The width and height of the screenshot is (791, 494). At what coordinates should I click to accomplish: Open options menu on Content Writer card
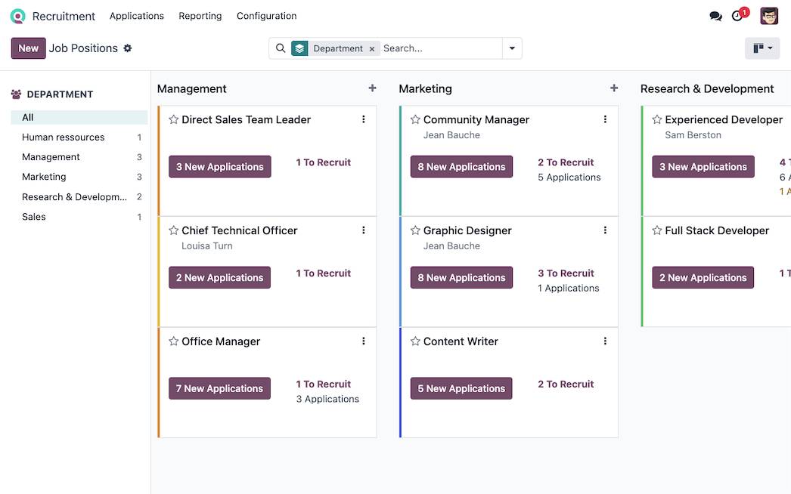[605, 341]
